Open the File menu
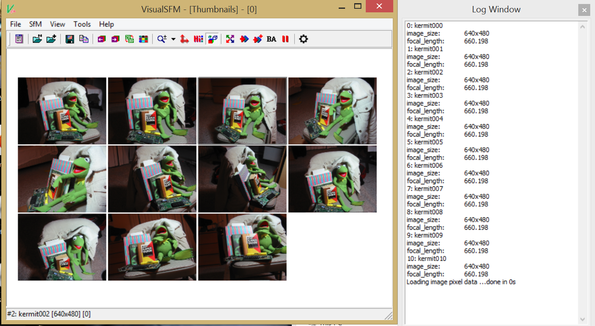Viewport: 595px width, 326px height. [16, 24]
